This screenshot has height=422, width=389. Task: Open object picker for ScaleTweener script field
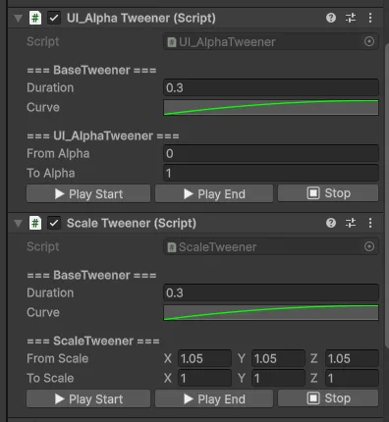[x=369, y=246]
